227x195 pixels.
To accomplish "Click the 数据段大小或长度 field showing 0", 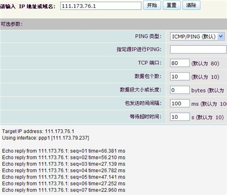I will [180, 90].
